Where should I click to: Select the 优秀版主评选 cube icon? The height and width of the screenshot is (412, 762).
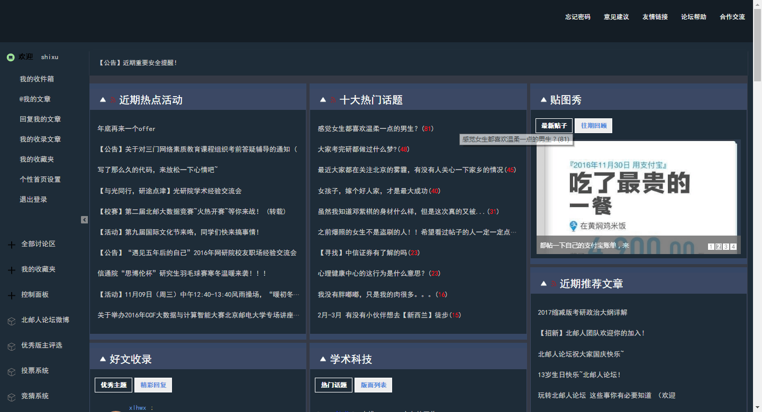click(12, 345)
